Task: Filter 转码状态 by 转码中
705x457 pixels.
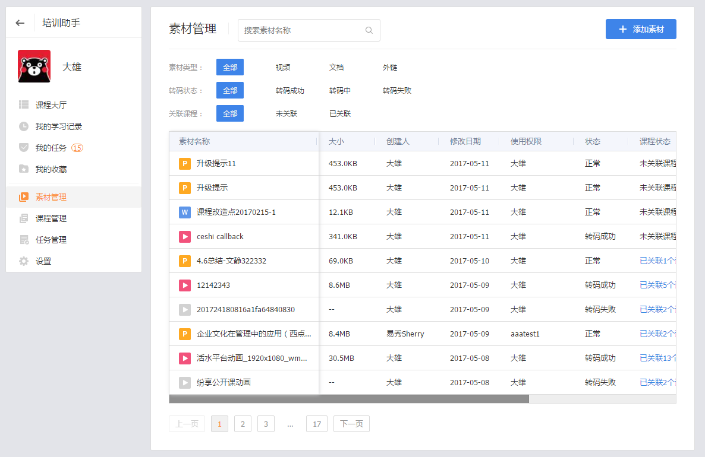Action: 340,91
